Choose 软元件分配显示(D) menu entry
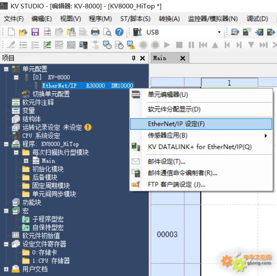This screenshot has width=277, height=276. coord(201,109)
